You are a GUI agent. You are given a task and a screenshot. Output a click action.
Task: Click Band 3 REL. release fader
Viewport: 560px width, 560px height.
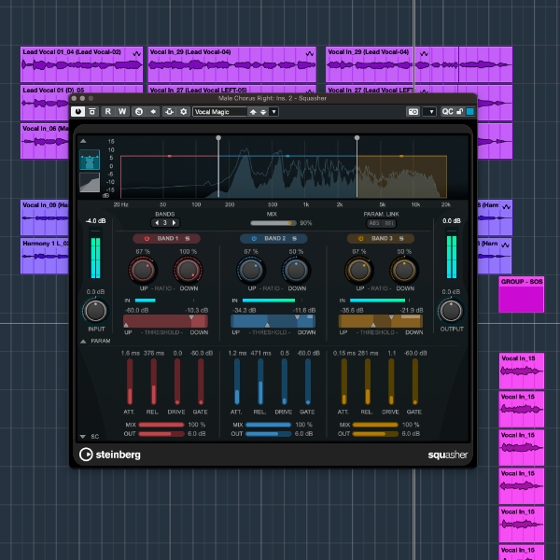coord(368,382)
